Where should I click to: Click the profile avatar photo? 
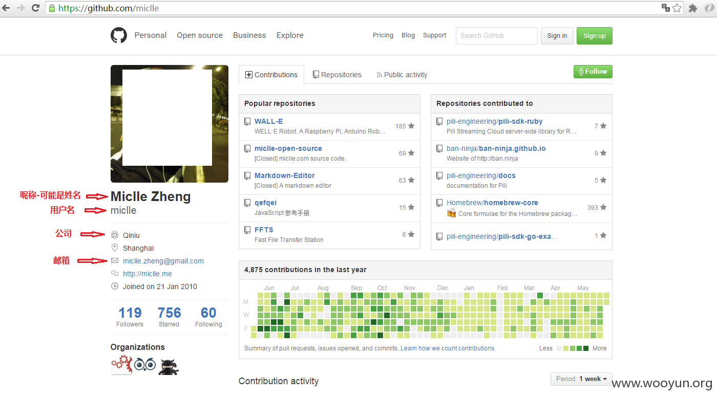click(170, 124)
